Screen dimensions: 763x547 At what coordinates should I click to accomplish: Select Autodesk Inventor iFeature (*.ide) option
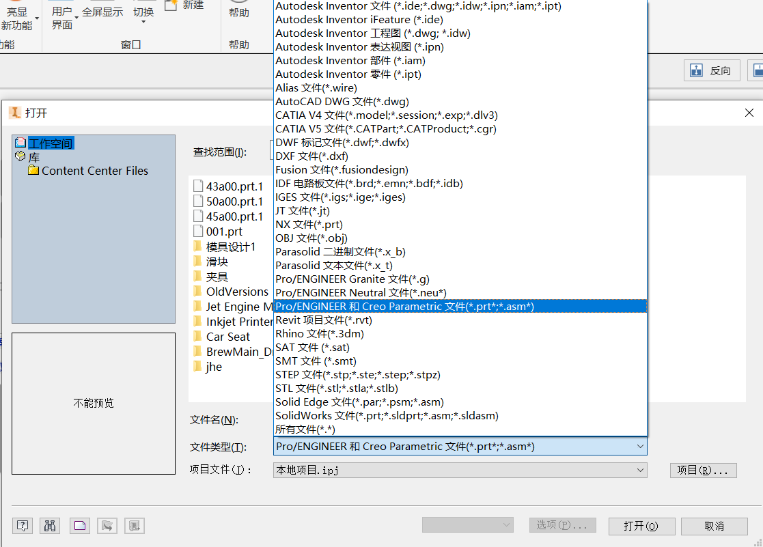coord(460,20)
